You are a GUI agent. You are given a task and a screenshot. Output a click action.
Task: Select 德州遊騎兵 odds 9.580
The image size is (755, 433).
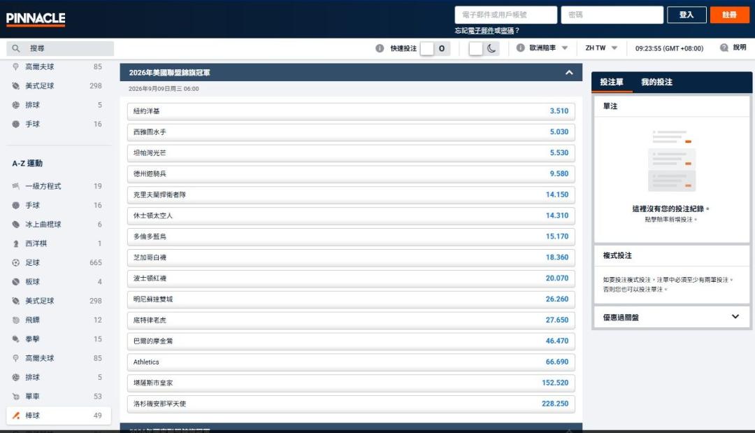[351, 174]
